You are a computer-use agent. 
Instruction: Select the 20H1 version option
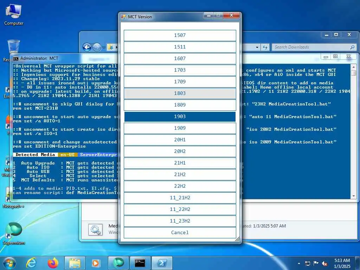180,140
